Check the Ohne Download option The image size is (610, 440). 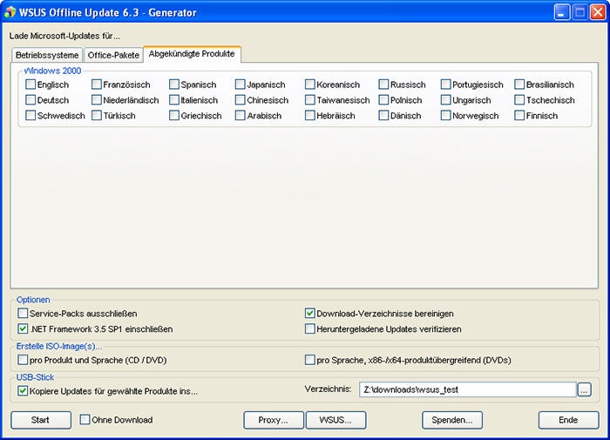click(85, 420)
